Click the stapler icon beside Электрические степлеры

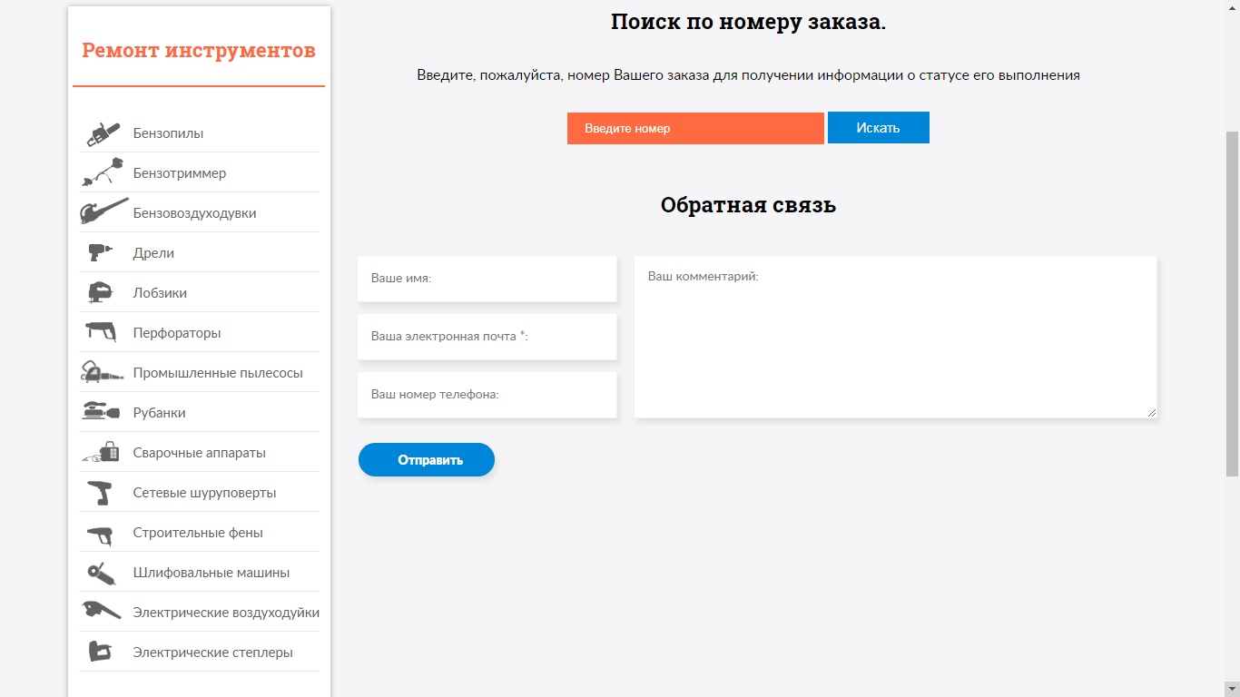coord(100,652)
